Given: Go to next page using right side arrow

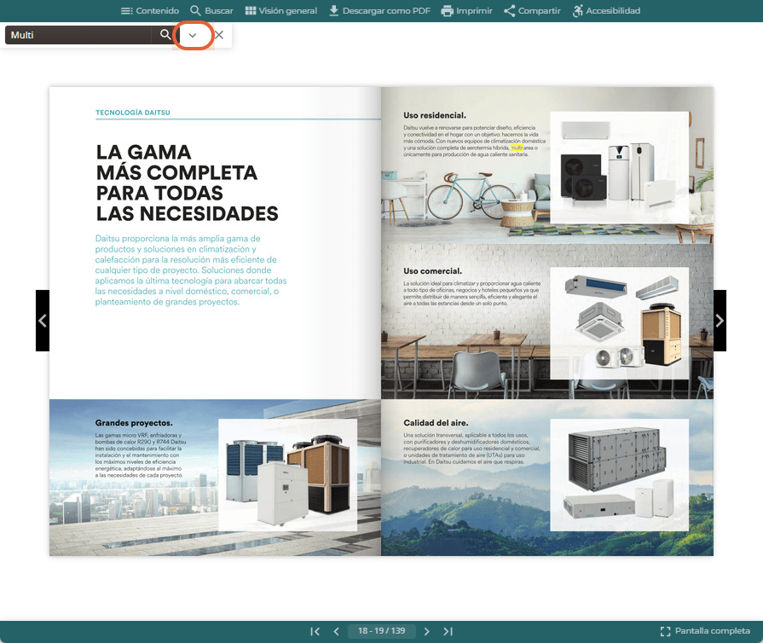Looking at the screenshot, I should tap(720, 321).
